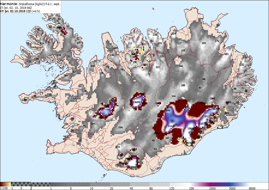Click the VT 02.10.2018 12Z (+6 h) line
269x190 pixels.
pos(20,11)
